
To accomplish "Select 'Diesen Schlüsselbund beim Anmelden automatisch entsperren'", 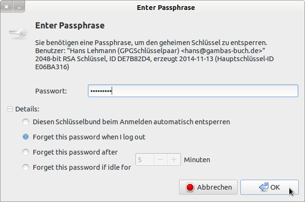I will 26,122.
